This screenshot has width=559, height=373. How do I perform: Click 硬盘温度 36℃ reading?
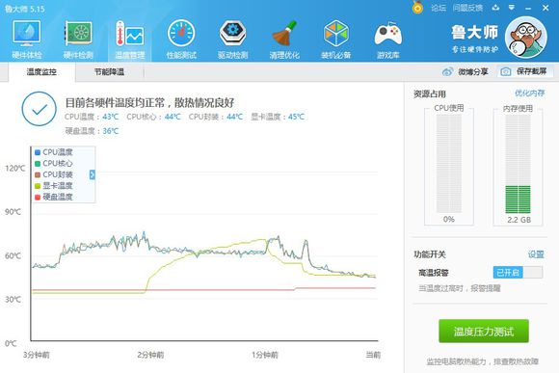coord(92,131)
